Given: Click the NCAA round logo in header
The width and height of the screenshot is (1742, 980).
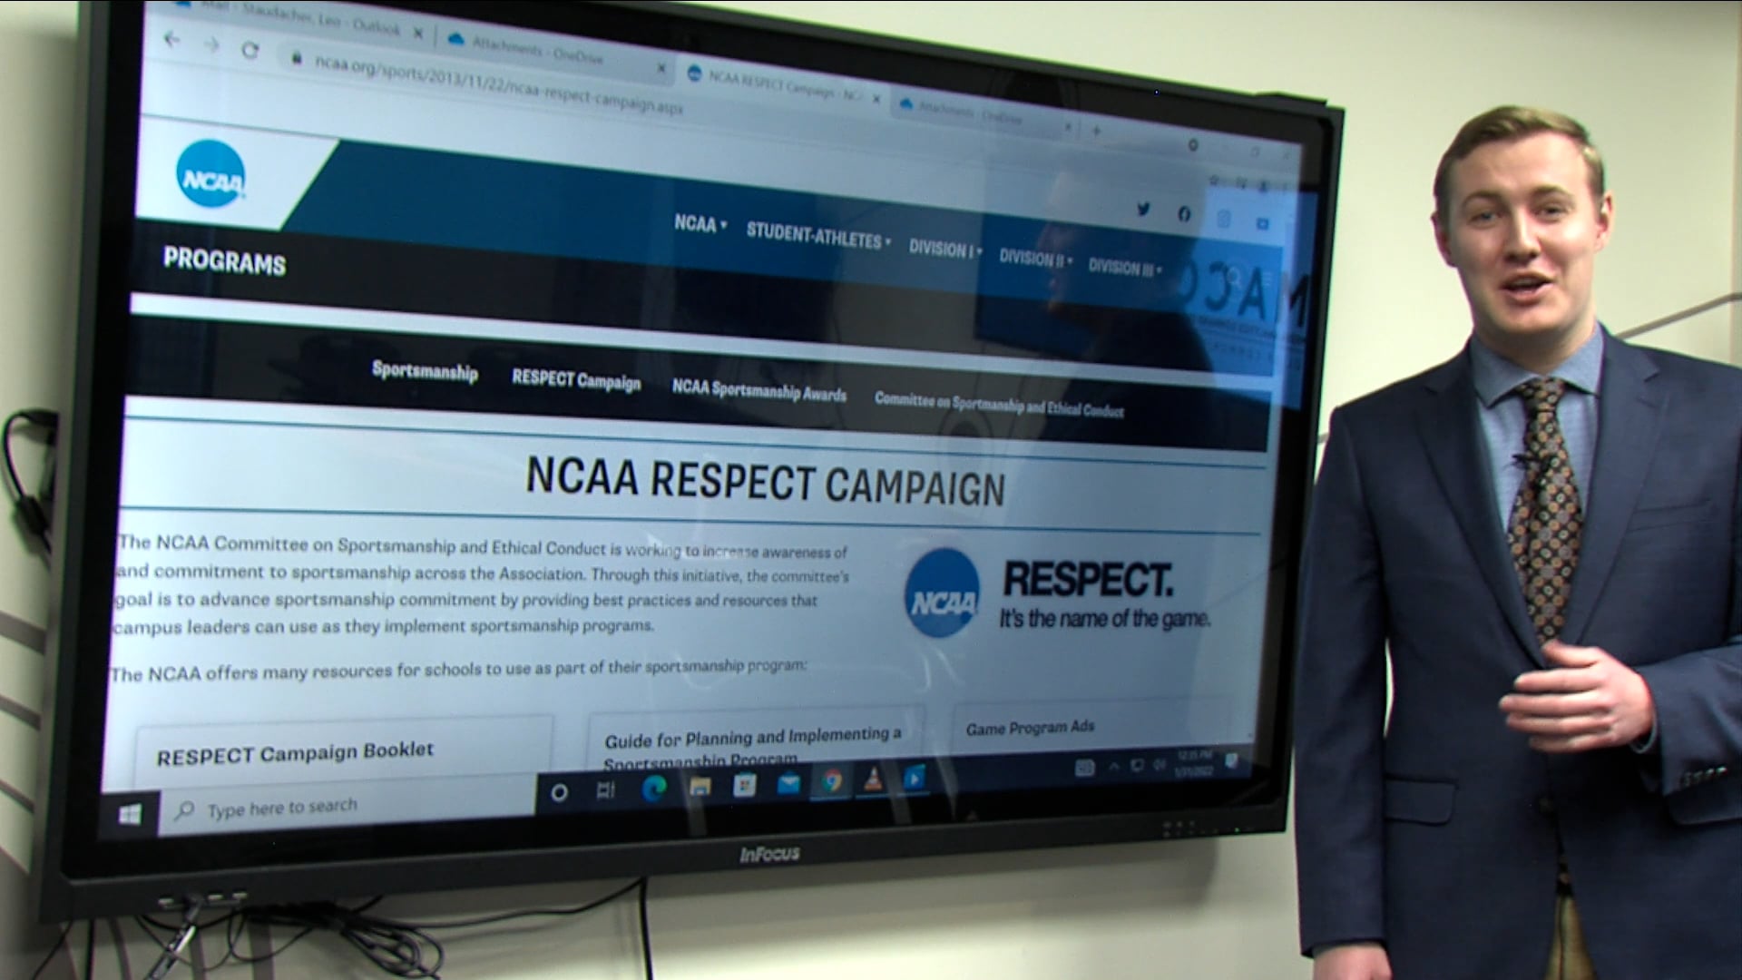Looking at the screenshot, I should point(210,172).
